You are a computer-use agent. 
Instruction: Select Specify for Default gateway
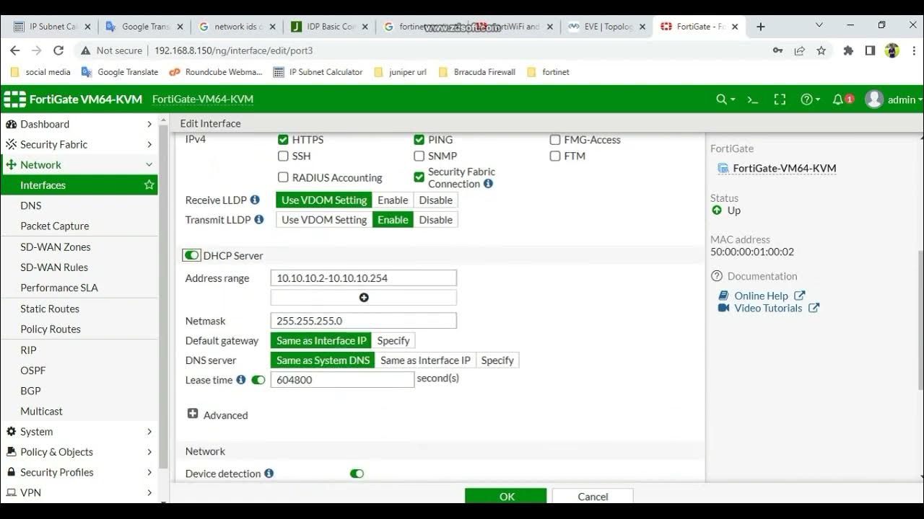coord(393,340)
